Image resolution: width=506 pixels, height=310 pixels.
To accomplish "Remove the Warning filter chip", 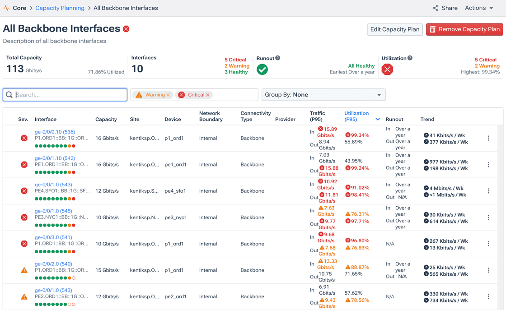I will point(168,95).
